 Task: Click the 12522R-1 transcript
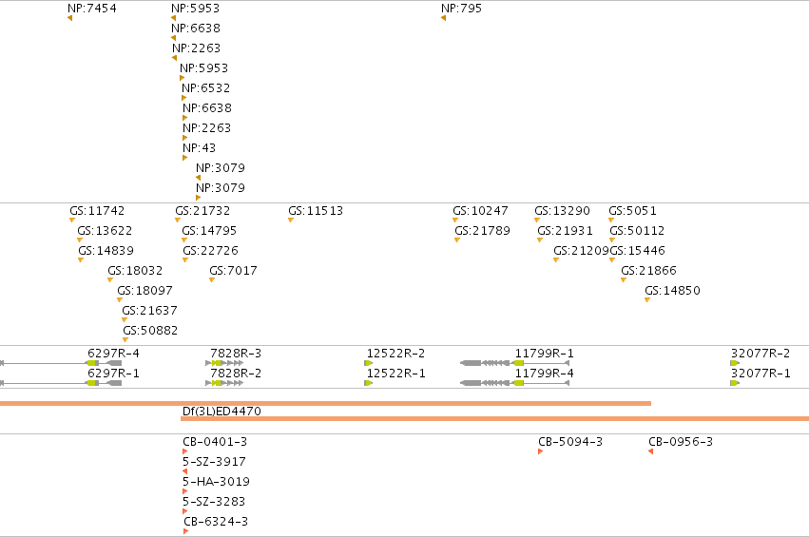369,383
